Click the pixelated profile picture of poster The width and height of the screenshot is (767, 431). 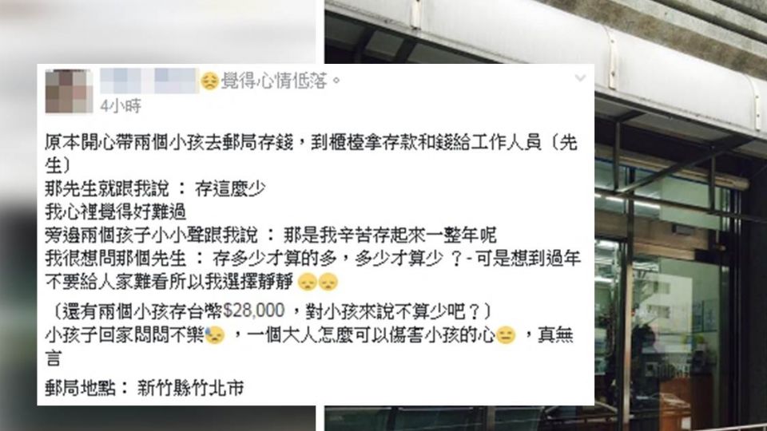[x=69, y=91]
